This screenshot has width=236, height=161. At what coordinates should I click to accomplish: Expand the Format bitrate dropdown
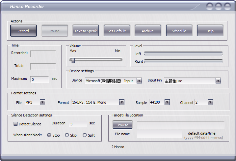pyautogui.click(x=121, y=102)
